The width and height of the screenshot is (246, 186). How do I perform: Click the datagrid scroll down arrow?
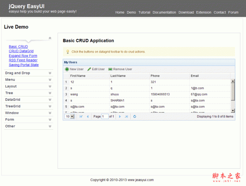click(233, 110)
